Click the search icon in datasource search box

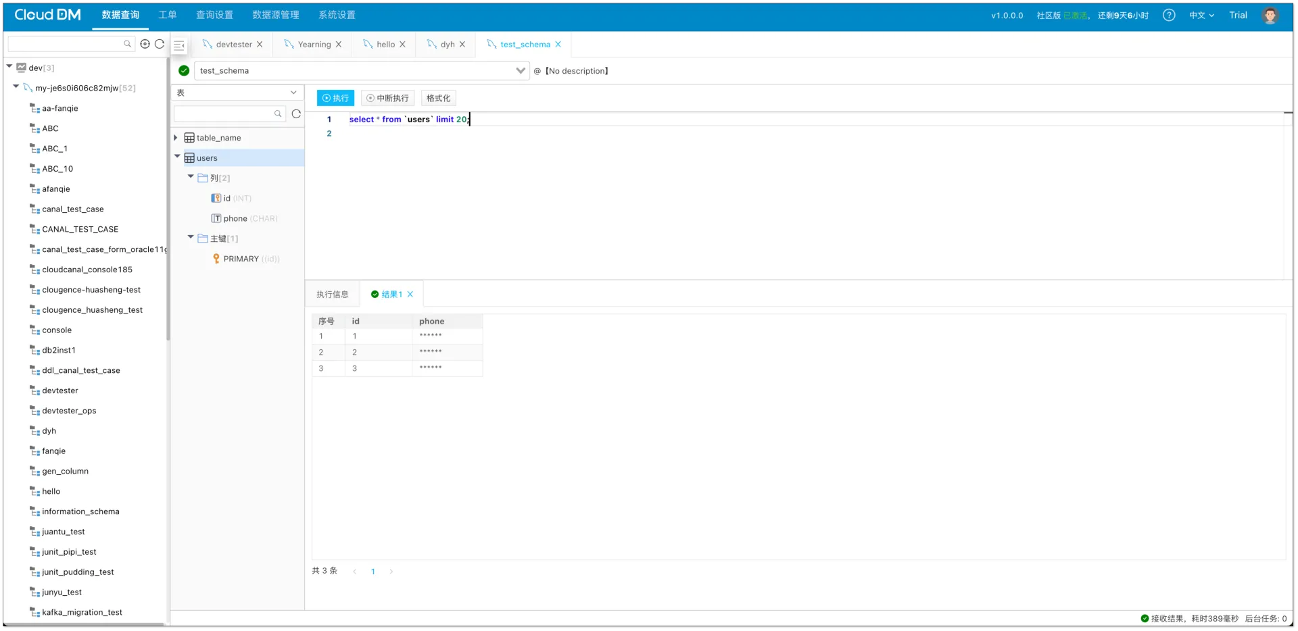pyautogui.click(x=127, y=44)
